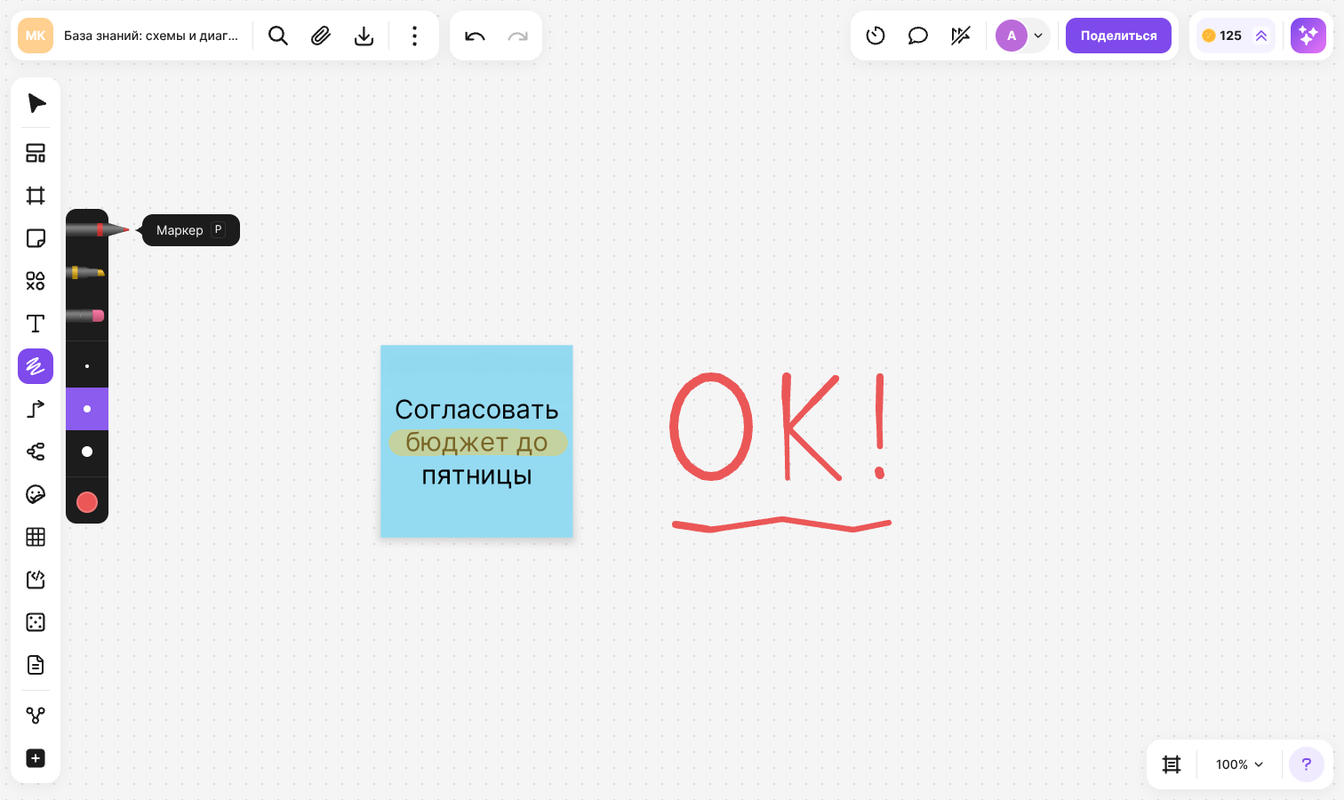This screenshot has width=1344, height=800.
Task: Search the board
Action: click(278, 36)
